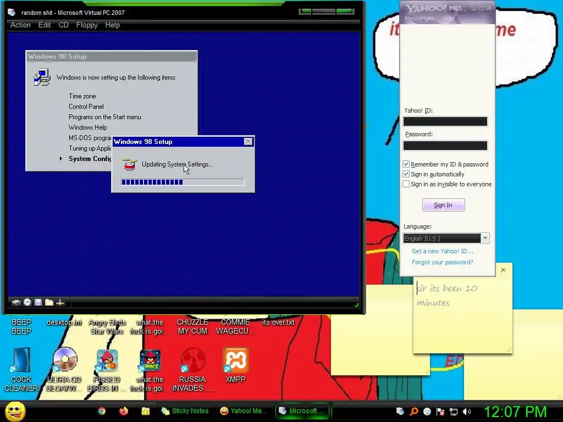This screenshot has height=422, width=563.
Task: Click the Yahoo Messenger smiley tray icon
Action: tap(427, 412)
